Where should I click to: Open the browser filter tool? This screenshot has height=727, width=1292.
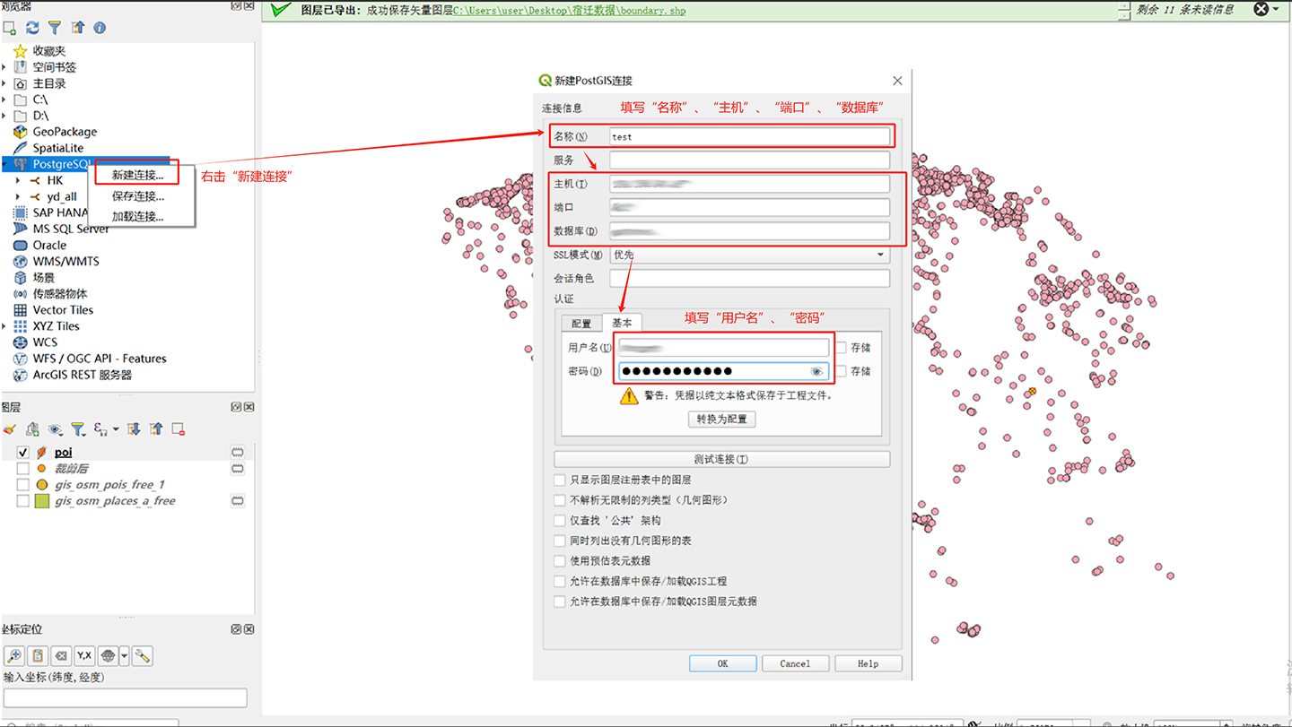[56, 28]
